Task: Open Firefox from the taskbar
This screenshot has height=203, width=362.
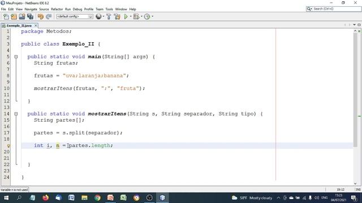Action: tap(45, 198)
